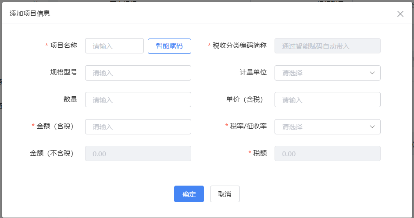Open the 计量单位 dropdown
This screenshot has width=414, height=218.
(x=327, y=73)
